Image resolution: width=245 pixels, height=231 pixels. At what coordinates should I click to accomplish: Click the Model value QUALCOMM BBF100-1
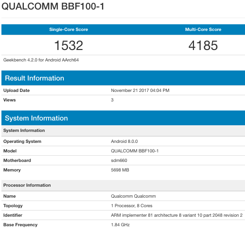point(135,151)
